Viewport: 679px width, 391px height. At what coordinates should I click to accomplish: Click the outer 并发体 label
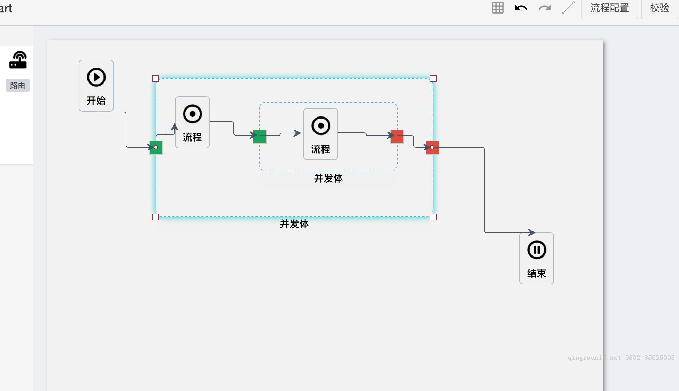point(294,224)
